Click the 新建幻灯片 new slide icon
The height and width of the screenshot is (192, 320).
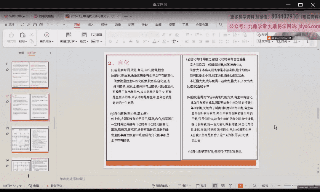coord(69,35)
